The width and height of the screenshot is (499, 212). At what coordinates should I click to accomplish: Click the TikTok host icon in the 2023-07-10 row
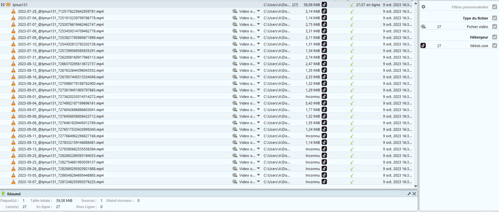(324, 44)
